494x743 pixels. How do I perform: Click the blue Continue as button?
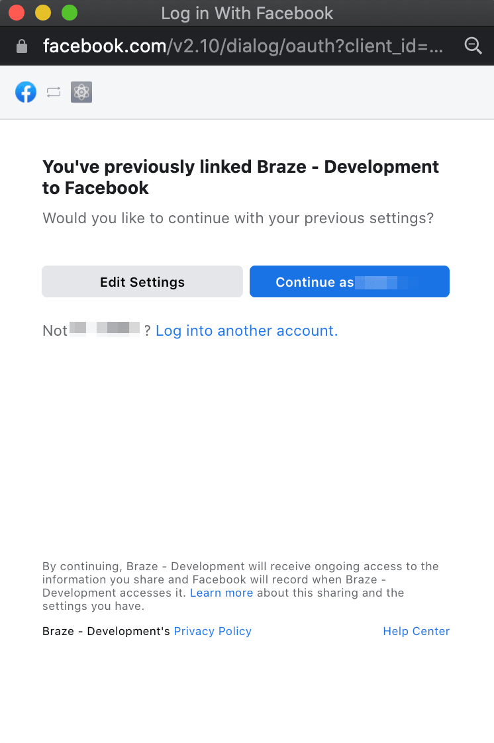[349, 281]
